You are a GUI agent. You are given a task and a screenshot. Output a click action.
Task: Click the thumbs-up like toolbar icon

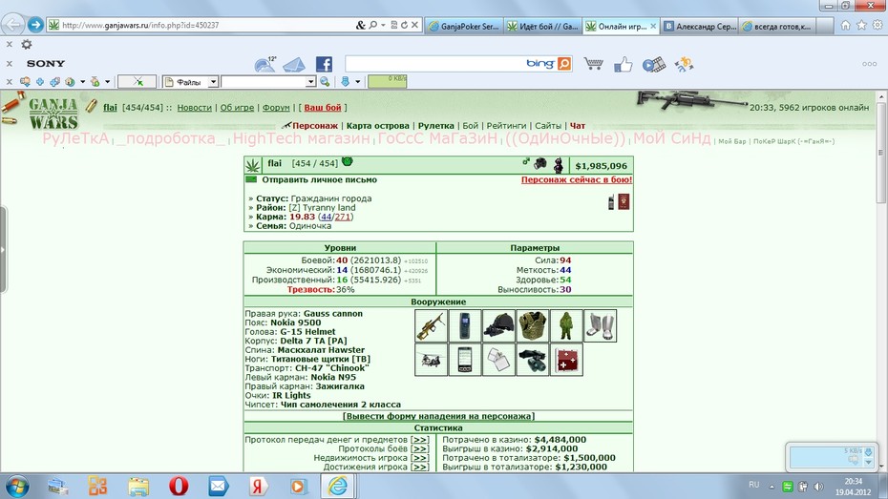pyautogui.click(x=623, y=65)
